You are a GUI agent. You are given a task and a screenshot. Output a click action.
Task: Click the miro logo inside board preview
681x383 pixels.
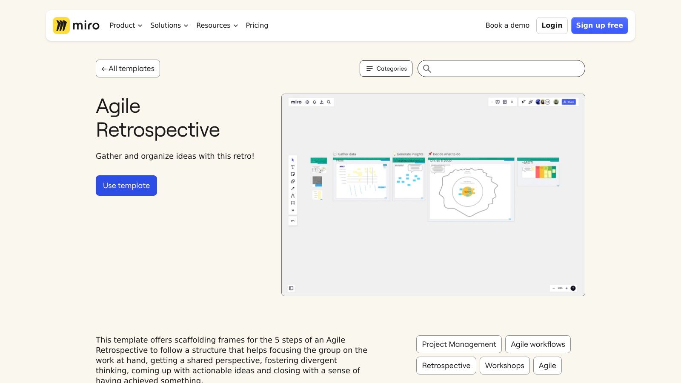click(x=296, y=102)
